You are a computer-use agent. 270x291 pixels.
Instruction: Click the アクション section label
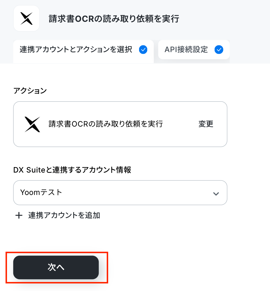point(30,91)
